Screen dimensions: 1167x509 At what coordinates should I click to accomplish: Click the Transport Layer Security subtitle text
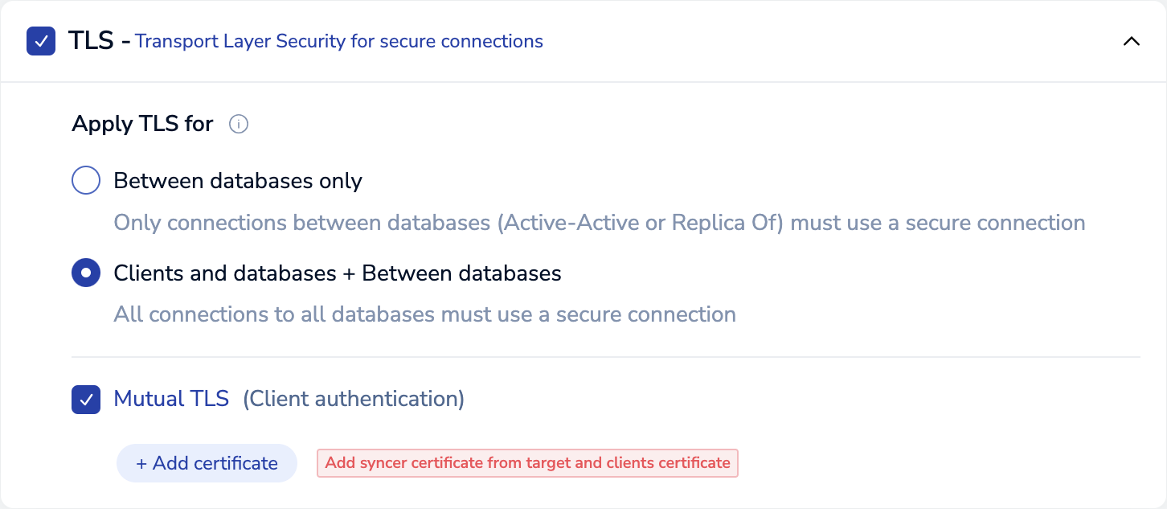click(338, 41)
